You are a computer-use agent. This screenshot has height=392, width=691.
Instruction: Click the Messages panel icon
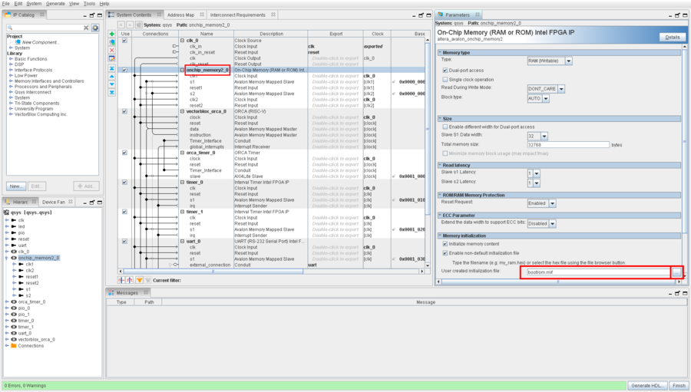coord(111,292)
